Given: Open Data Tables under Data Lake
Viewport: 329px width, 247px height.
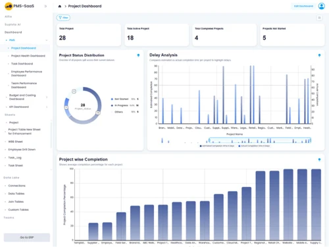Looking at the screenshot, I should tap(16, 194).
